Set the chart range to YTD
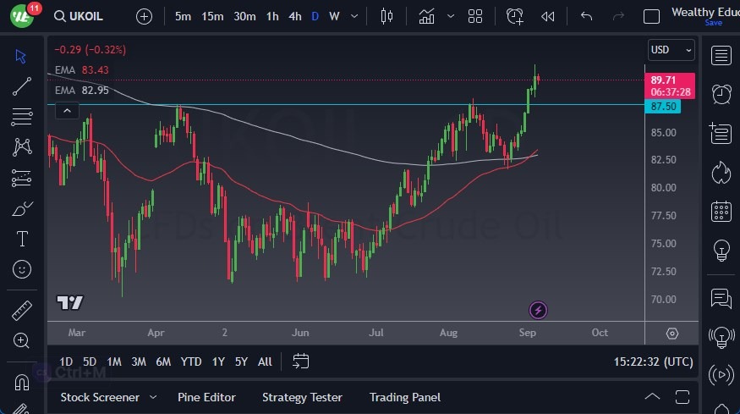The height and width of the screenshot is (414, 740). [191, 362]
